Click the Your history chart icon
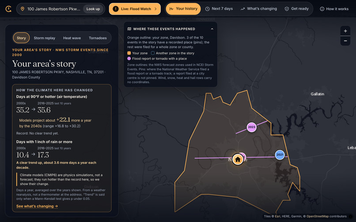356x222 pixels. tap(171, 9)
